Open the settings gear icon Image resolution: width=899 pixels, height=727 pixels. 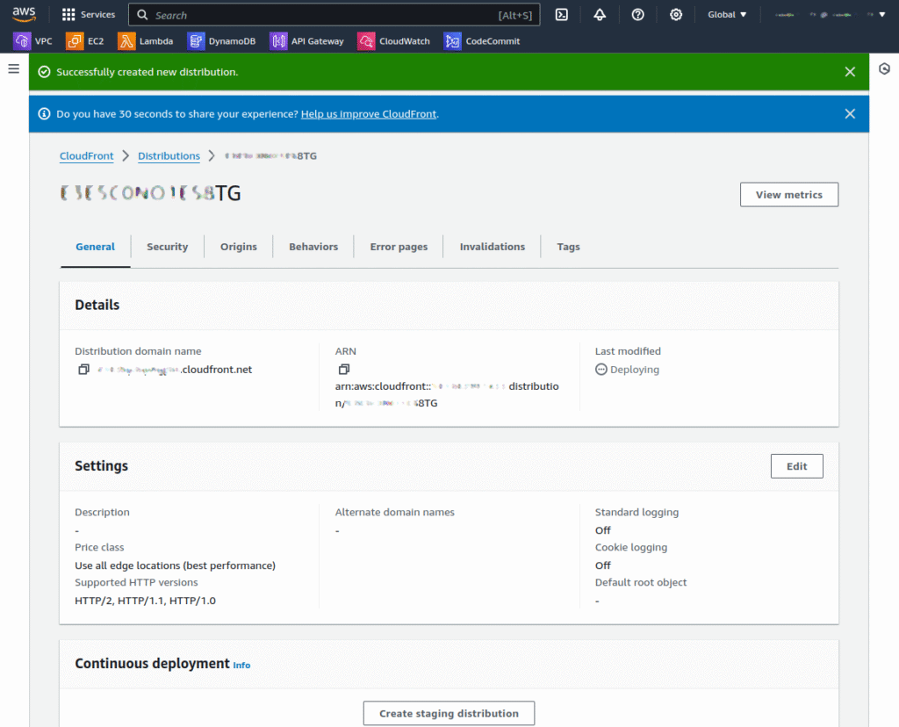point(676,15)
